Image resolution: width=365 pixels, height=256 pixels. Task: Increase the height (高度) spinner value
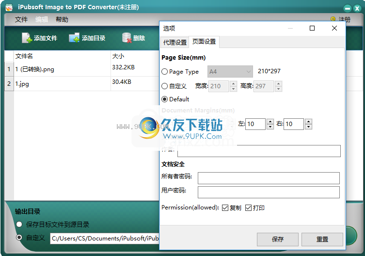(278, 83)
